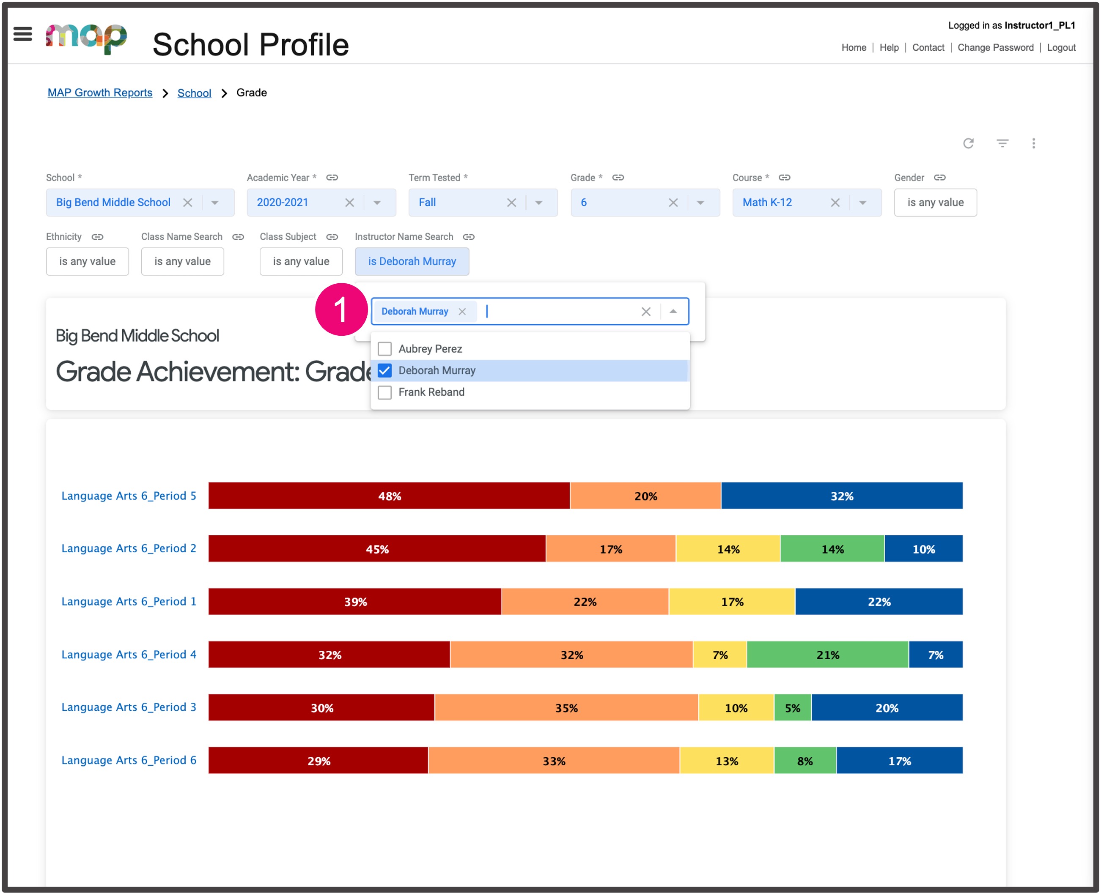Open the three-dot more options menu
The image size is (1101, 893).
[x=1034, y=143]
